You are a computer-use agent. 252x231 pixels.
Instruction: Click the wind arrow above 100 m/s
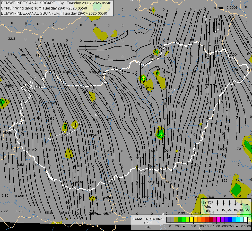click(x=247, y=203)
